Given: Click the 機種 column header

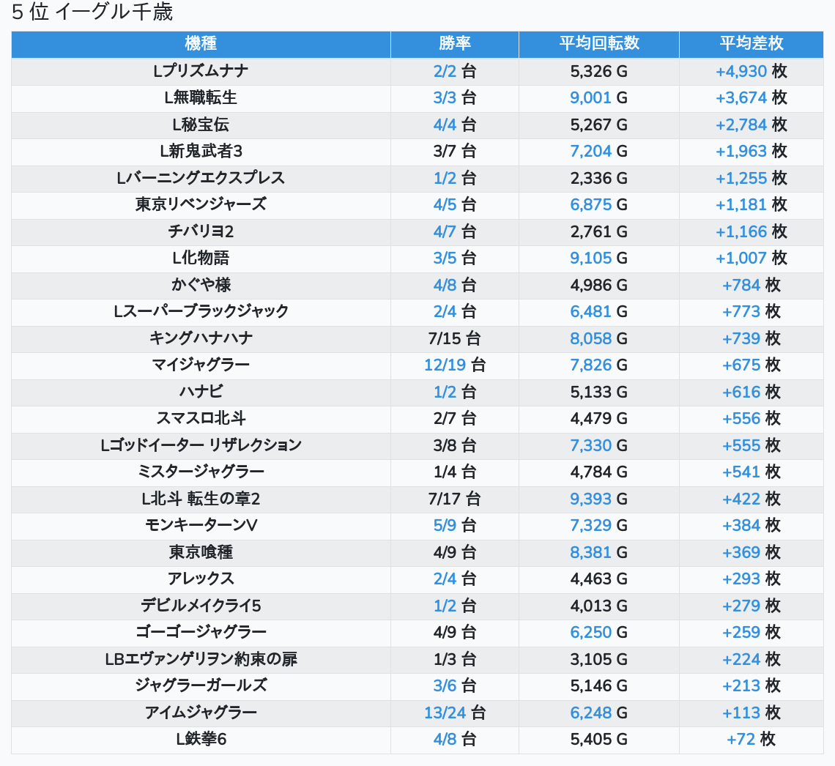Looking at the screenshot, I should click(x=201, y=44).
